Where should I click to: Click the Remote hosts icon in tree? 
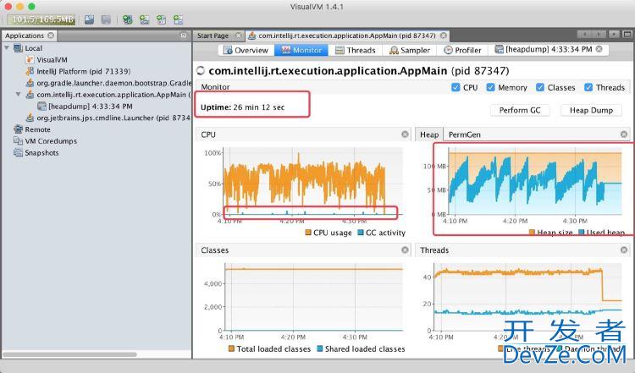coord(18,129)
